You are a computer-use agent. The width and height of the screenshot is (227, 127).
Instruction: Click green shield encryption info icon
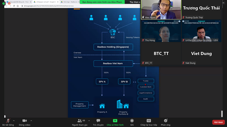tap(4, 3)
